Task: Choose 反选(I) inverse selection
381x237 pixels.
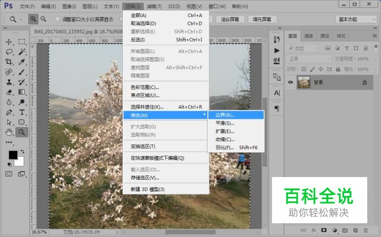Action: [166, 40]
